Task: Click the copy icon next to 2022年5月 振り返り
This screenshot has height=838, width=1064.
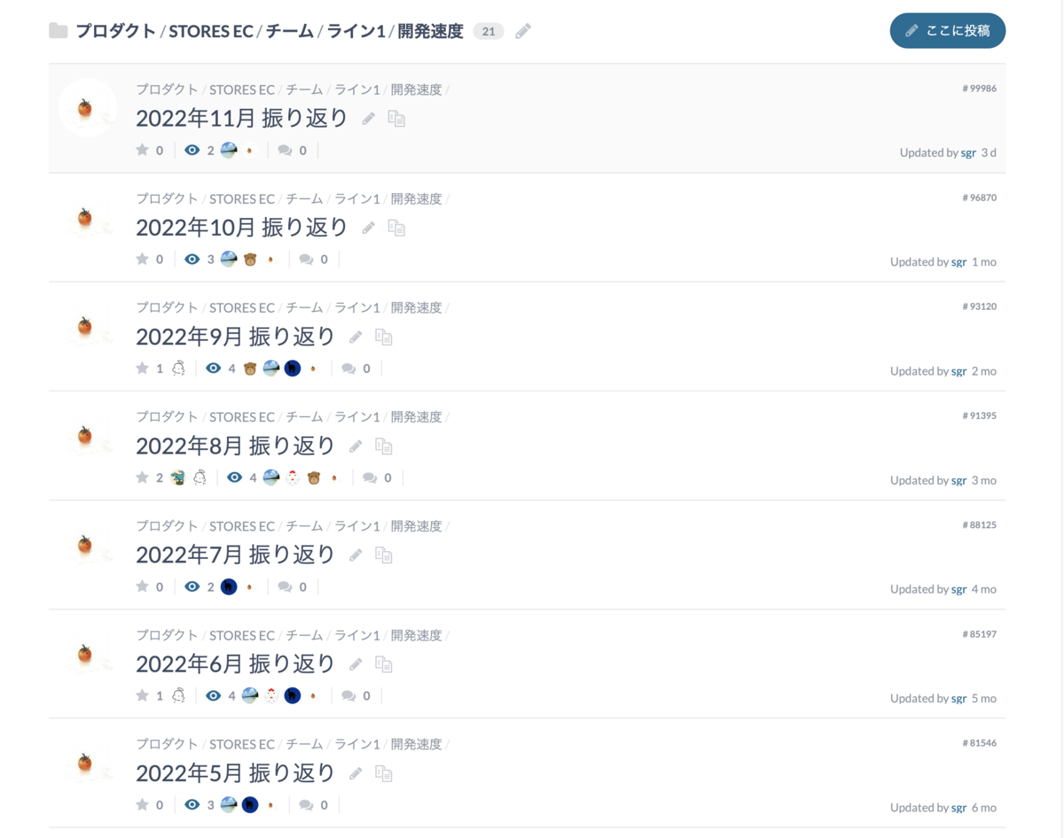Action: 383,773
